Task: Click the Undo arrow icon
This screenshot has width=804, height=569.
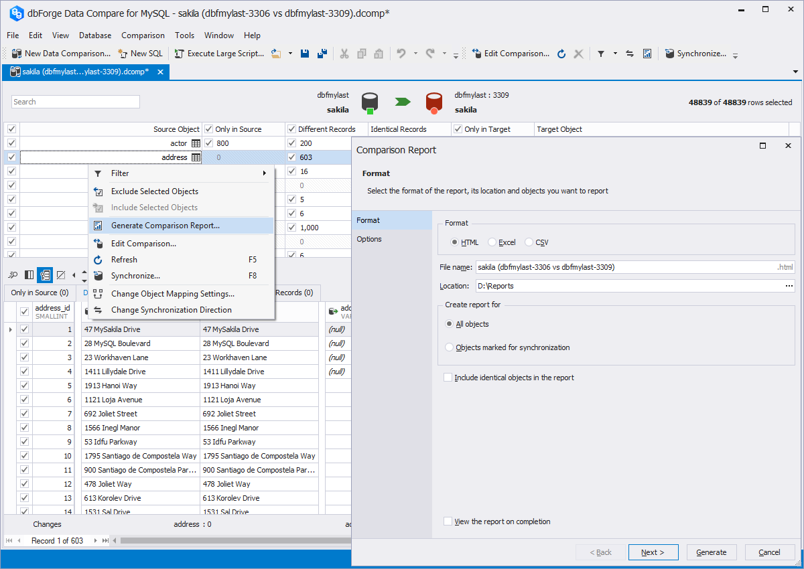Action: pyautogui.click(x=401, y=54)
